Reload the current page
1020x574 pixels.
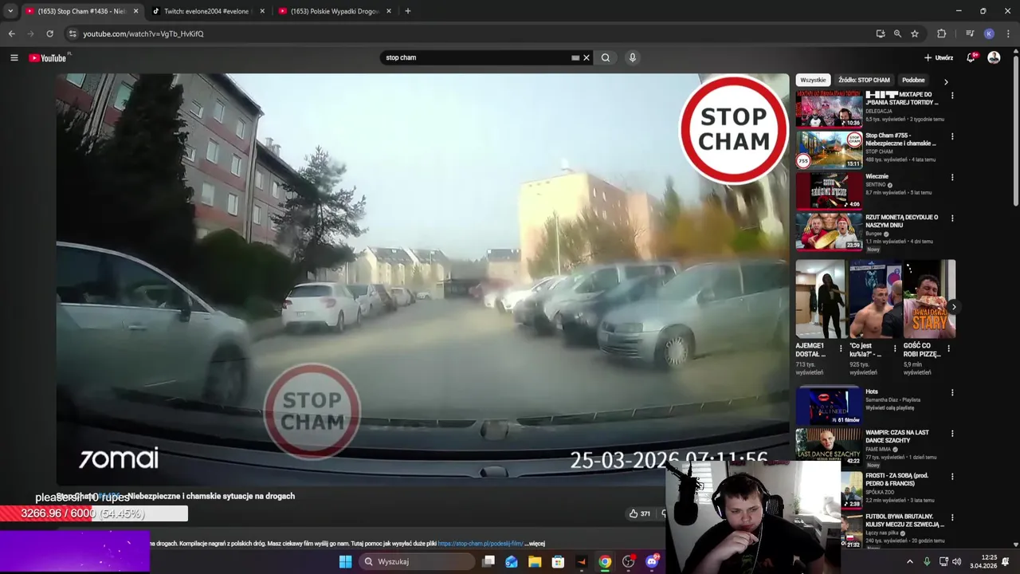point(49,33)
